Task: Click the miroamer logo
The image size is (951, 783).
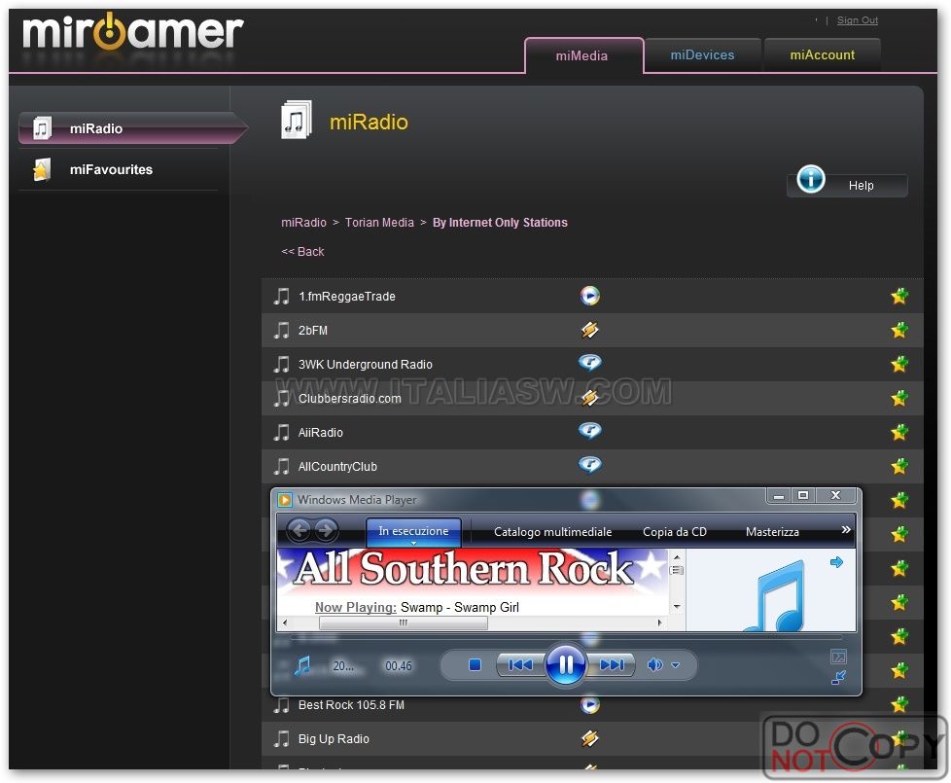Action: pyautogui.click(x=133, y=31)
